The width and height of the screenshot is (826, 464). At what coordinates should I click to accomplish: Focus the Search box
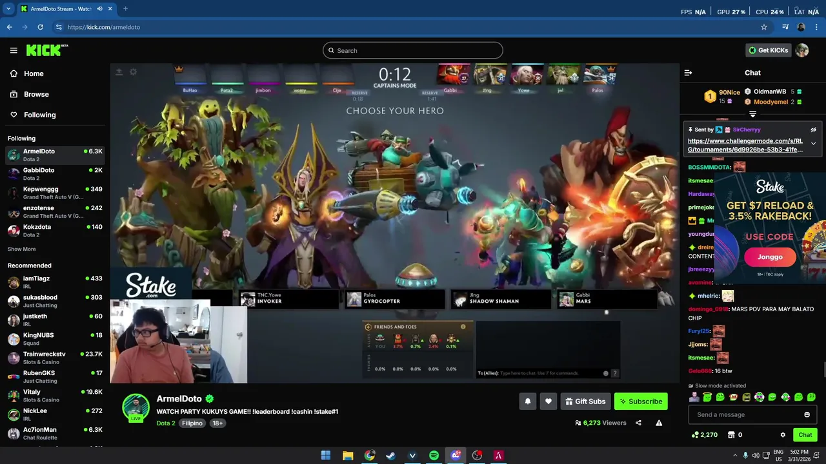coord(413,50)
